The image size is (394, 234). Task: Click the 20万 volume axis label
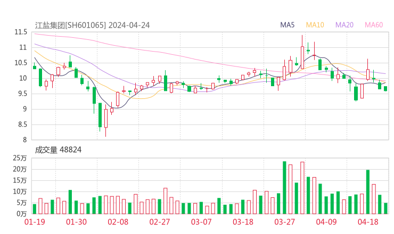point(20,169)
